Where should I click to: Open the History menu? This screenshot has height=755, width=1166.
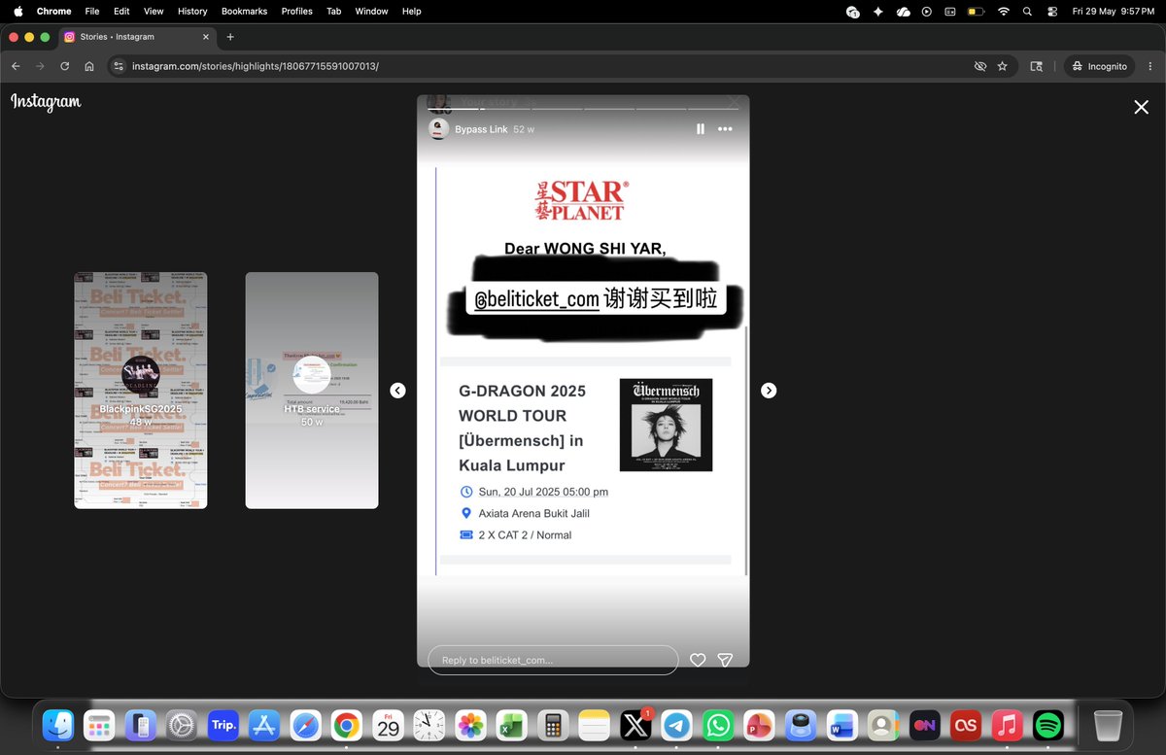[192, 11]
